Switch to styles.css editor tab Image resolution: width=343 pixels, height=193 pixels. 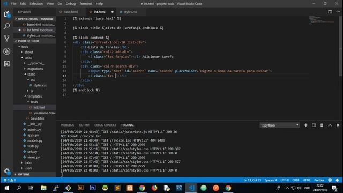point(130,12)
